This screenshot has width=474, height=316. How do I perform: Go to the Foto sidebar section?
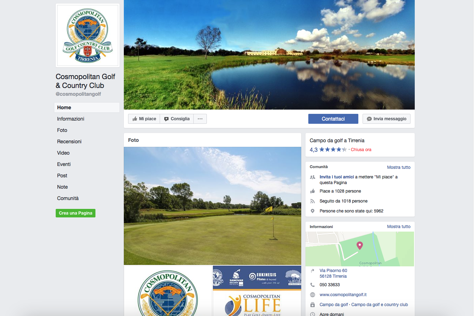point(62,130)
